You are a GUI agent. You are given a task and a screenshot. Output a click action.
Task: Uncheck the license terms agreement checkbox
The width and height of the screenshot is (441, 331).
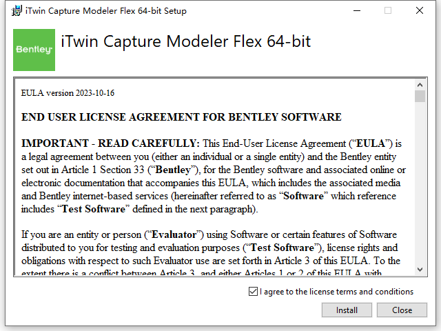click(x=253, y=291)
